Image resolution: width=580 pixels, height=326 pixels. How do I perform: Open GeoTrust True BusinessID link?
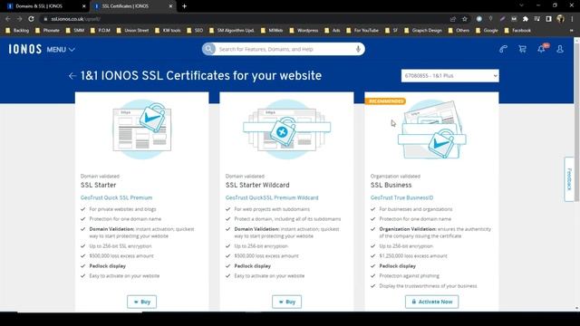click(401, 197)
